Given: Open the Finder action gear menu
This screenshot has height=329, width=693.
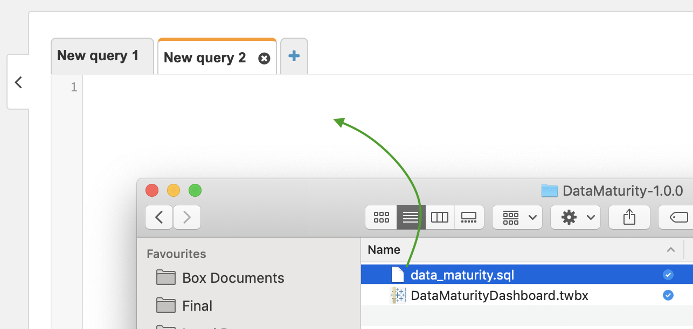Looking at the screenshot, I should [x=576, y=217].
